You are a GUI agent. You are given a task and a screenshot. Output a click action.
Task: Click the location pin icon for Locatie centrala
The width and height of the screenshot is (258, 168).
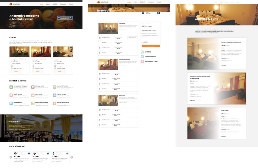11,95
